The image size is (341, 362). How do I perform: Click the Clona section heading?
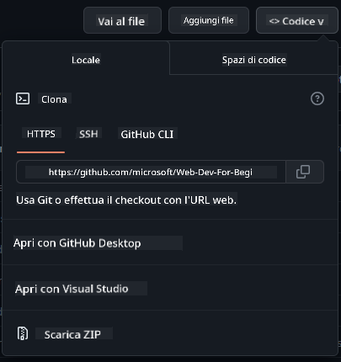pos(54,99)
